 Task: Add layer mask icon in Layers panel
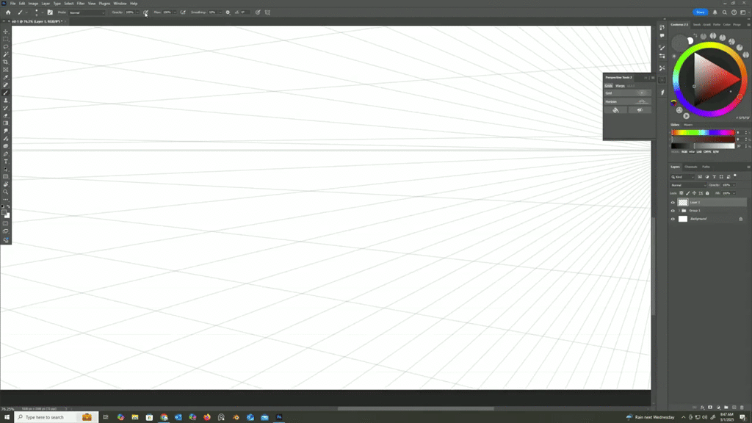point(710,407)
